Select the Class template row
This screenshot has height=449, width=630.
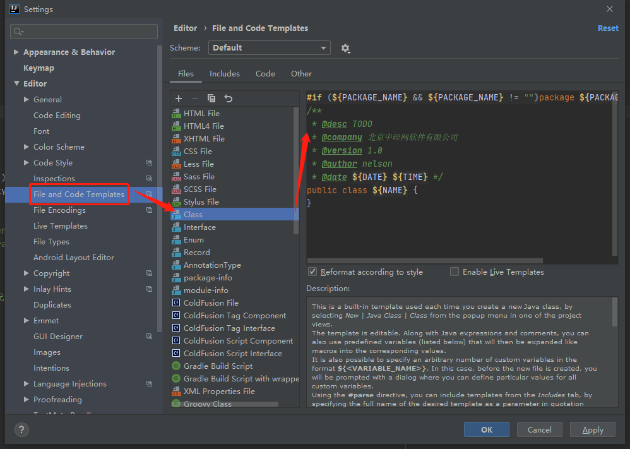pyautogui.click(x=235, y=215)
